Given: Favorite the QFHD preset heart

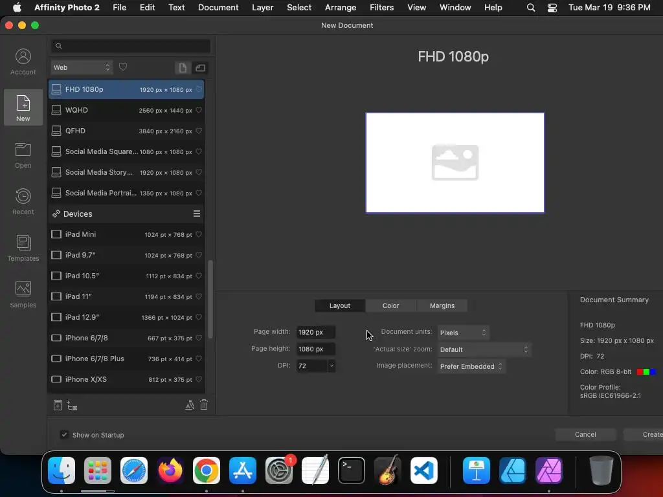Looking at the screenshot, I should click(x=199, y=131).
